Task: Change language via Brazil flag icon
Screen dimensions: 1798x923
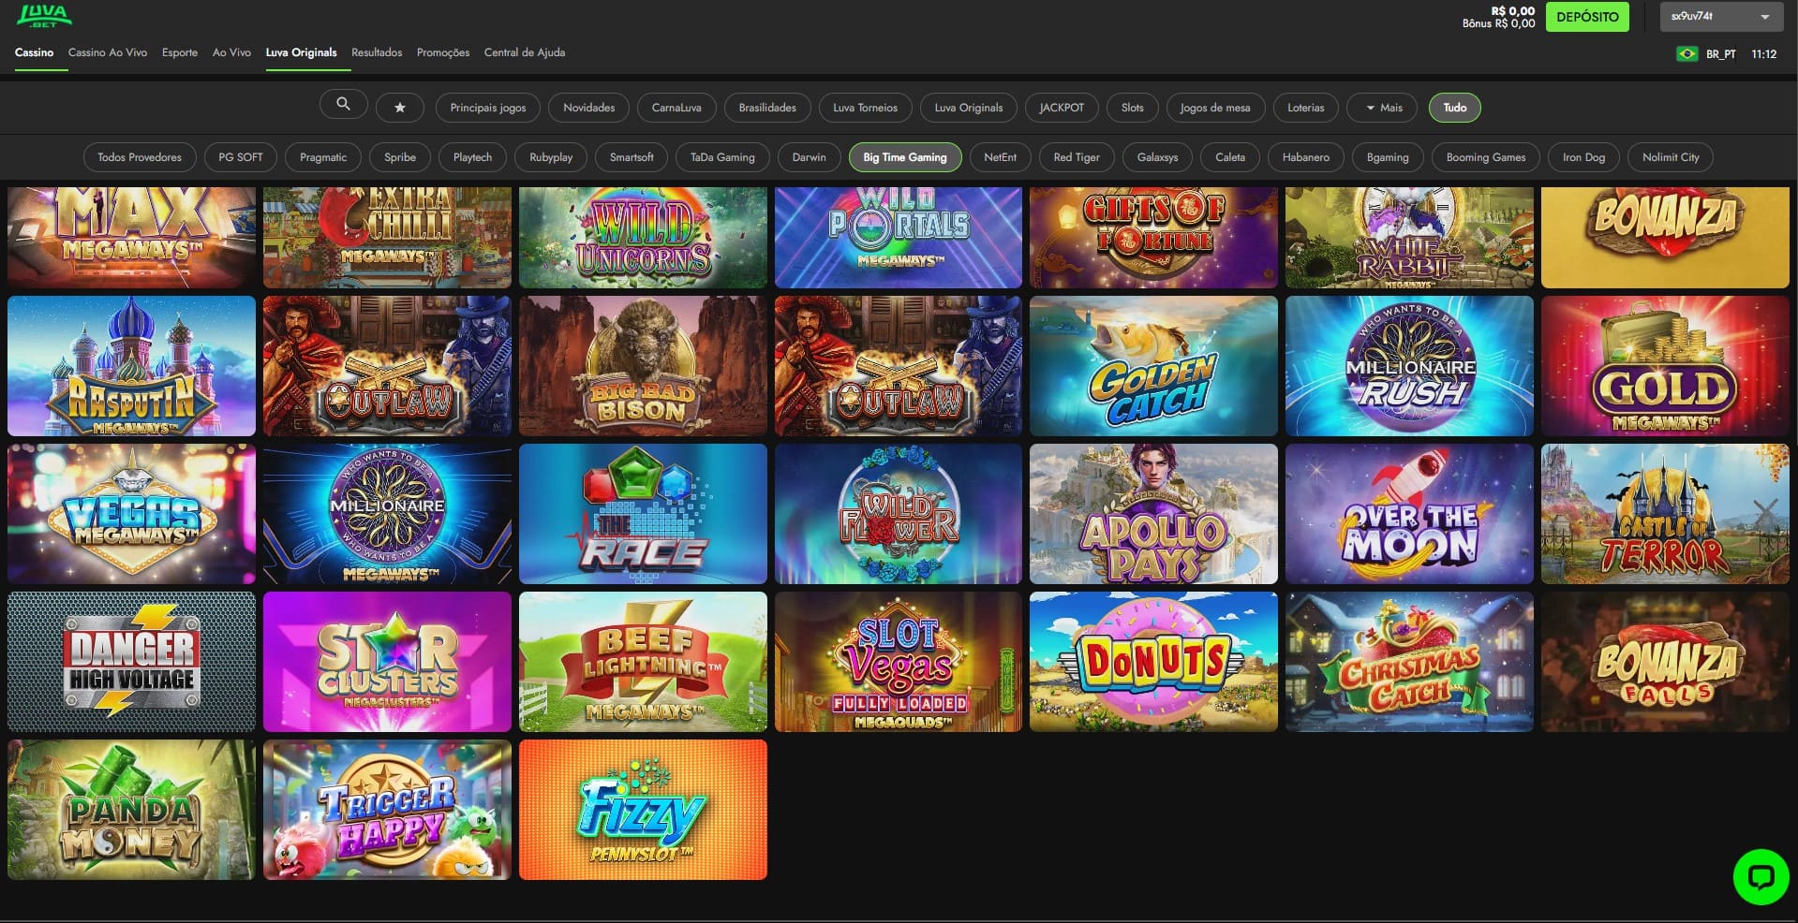Action: [x=1687, y=54]
